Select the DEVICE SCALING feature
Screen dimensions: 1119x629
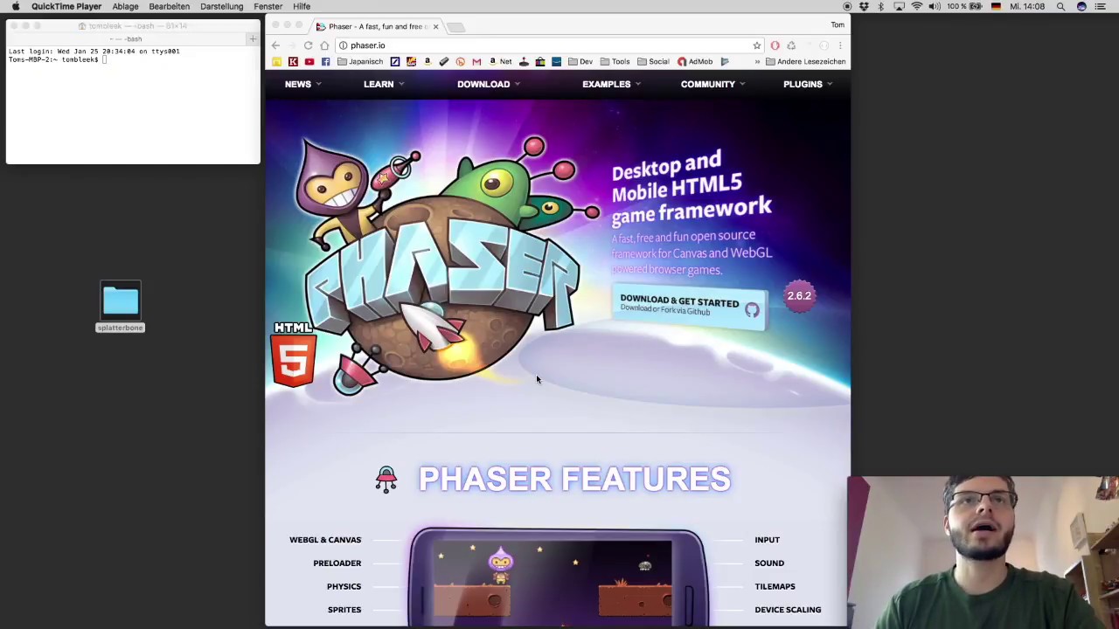[x=788, y=610]
